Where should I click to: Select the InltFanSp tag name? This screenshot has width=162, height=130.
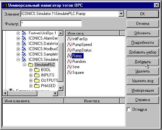[x=80, y=39]
